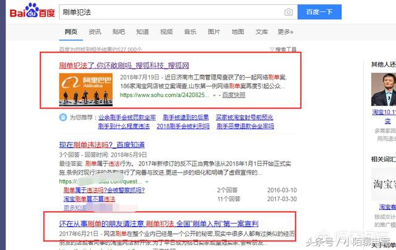
Task: Open sub-link 淘宝刷单算不算违法
Action: [89, 199]
